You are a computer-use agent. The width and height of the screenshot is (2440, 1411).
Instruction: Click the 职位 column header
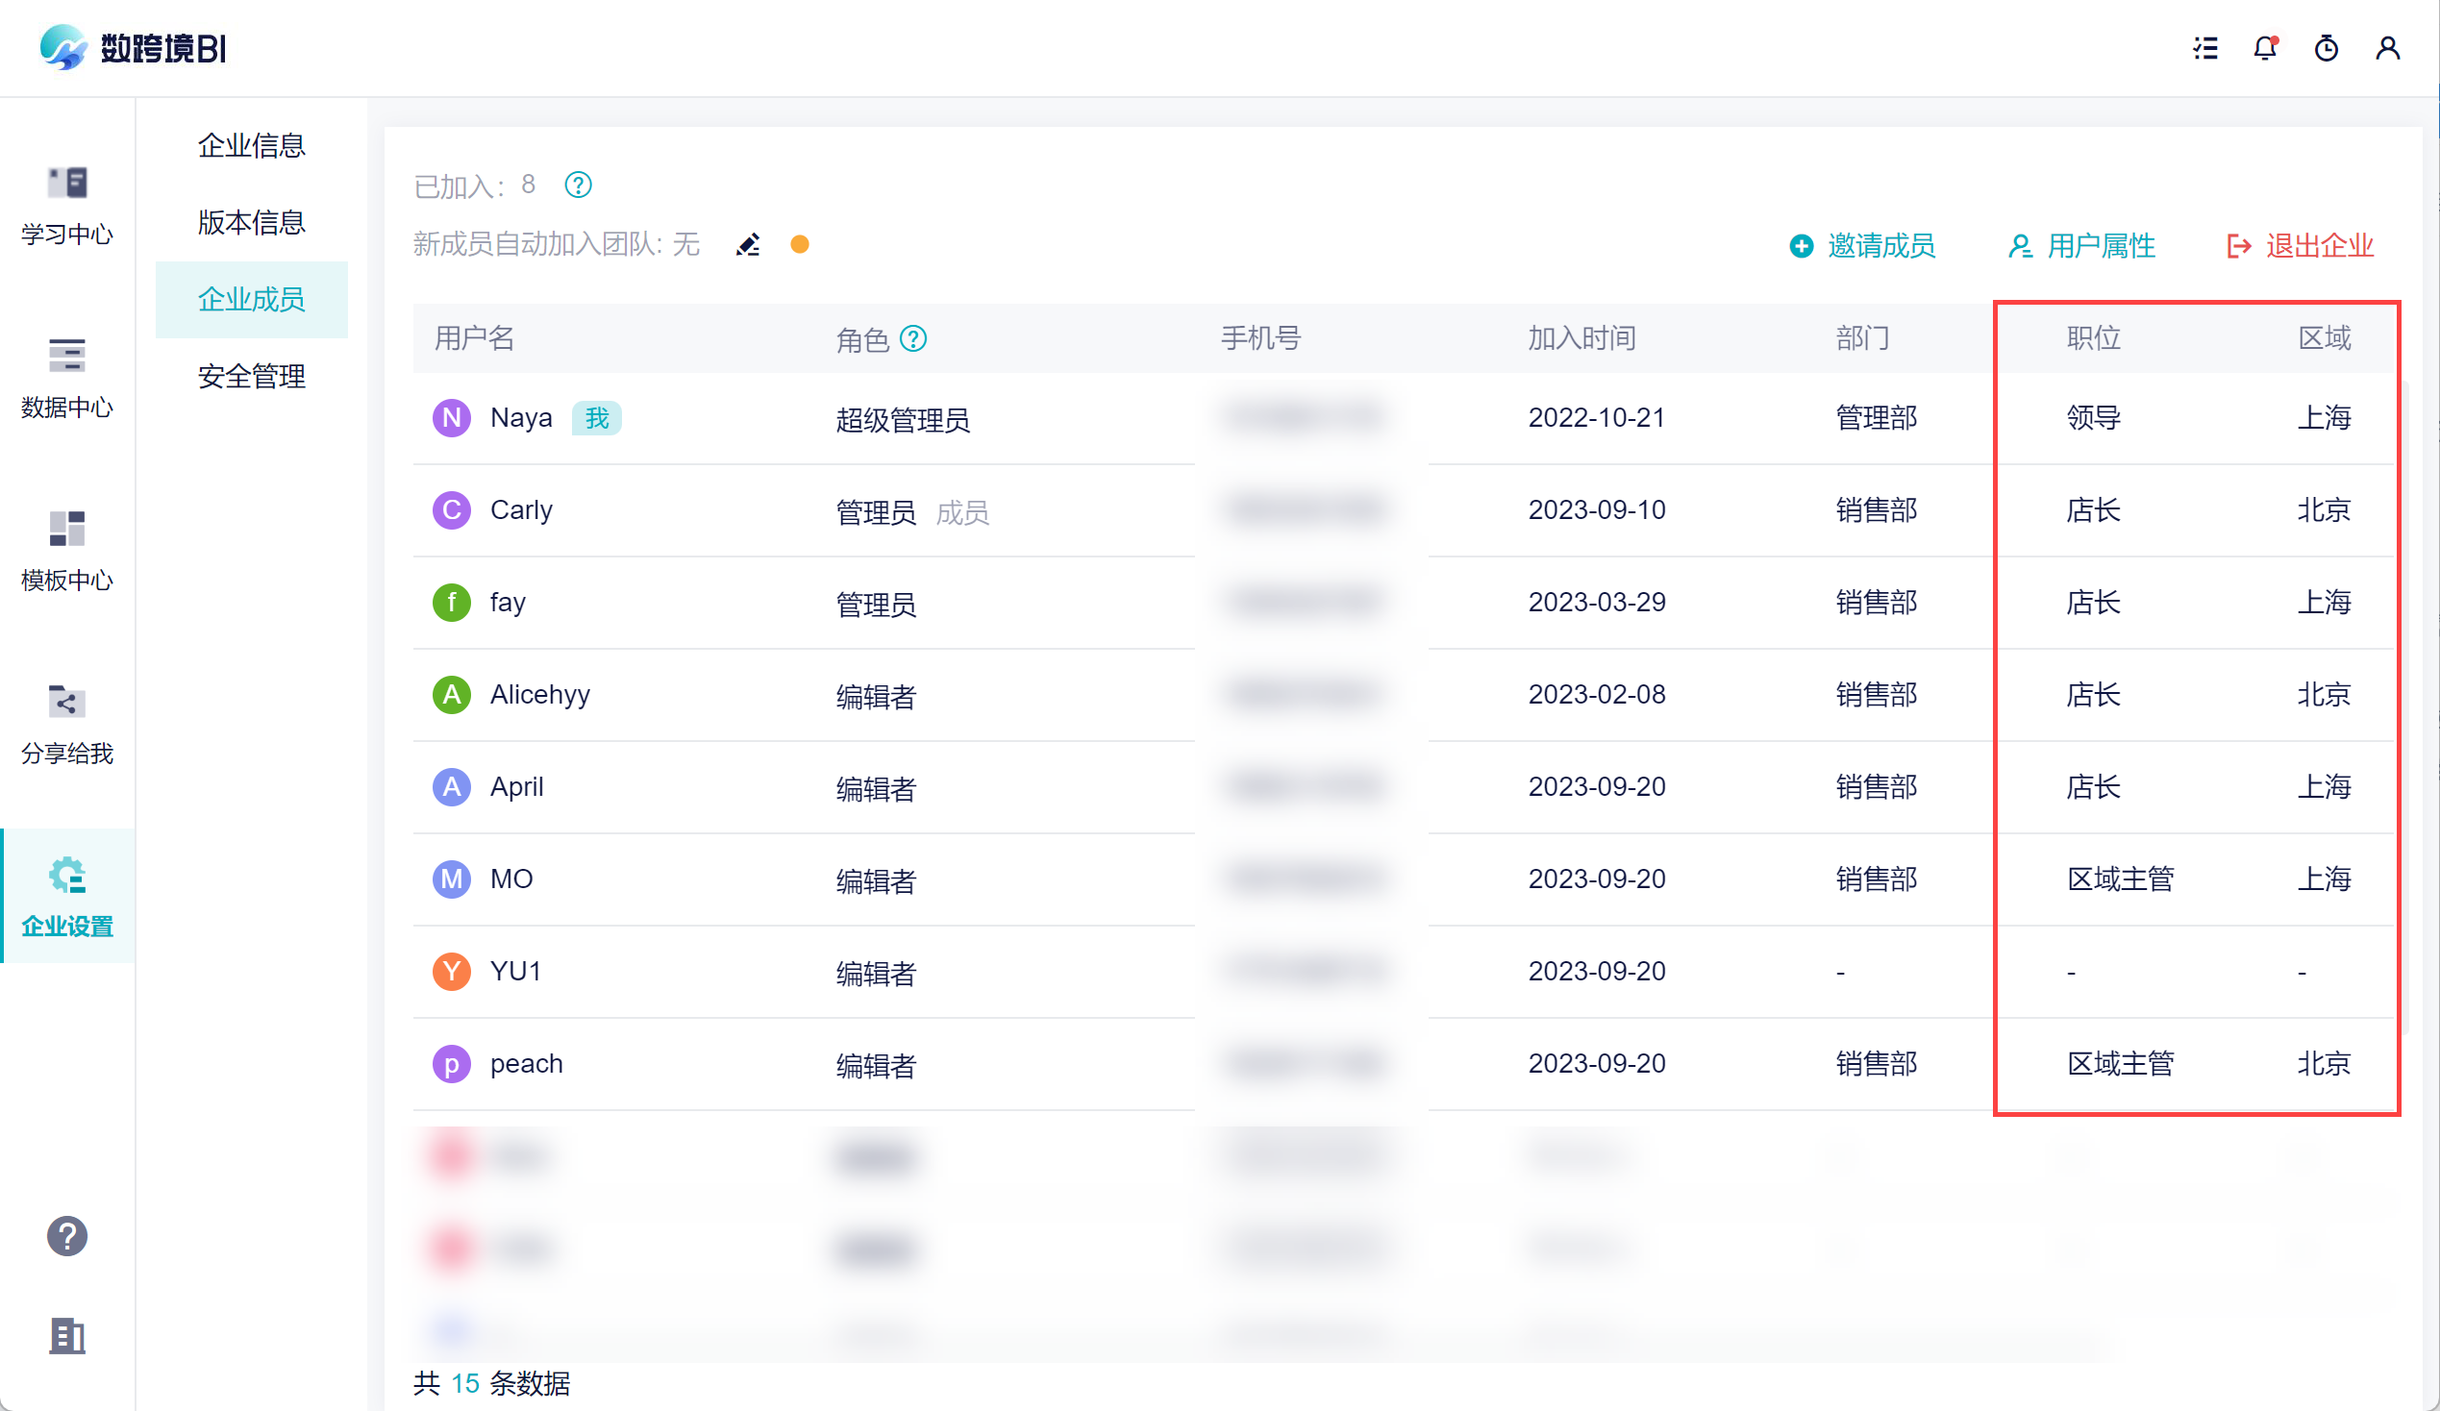point(2093,337)
